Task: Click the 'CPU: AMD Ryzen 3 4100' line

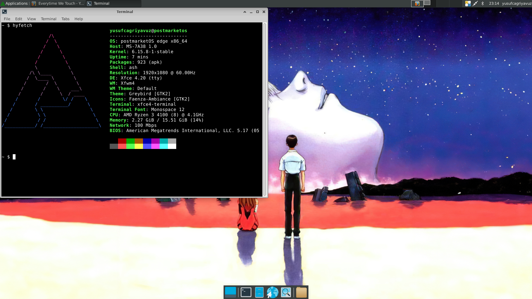Action: 157,115
